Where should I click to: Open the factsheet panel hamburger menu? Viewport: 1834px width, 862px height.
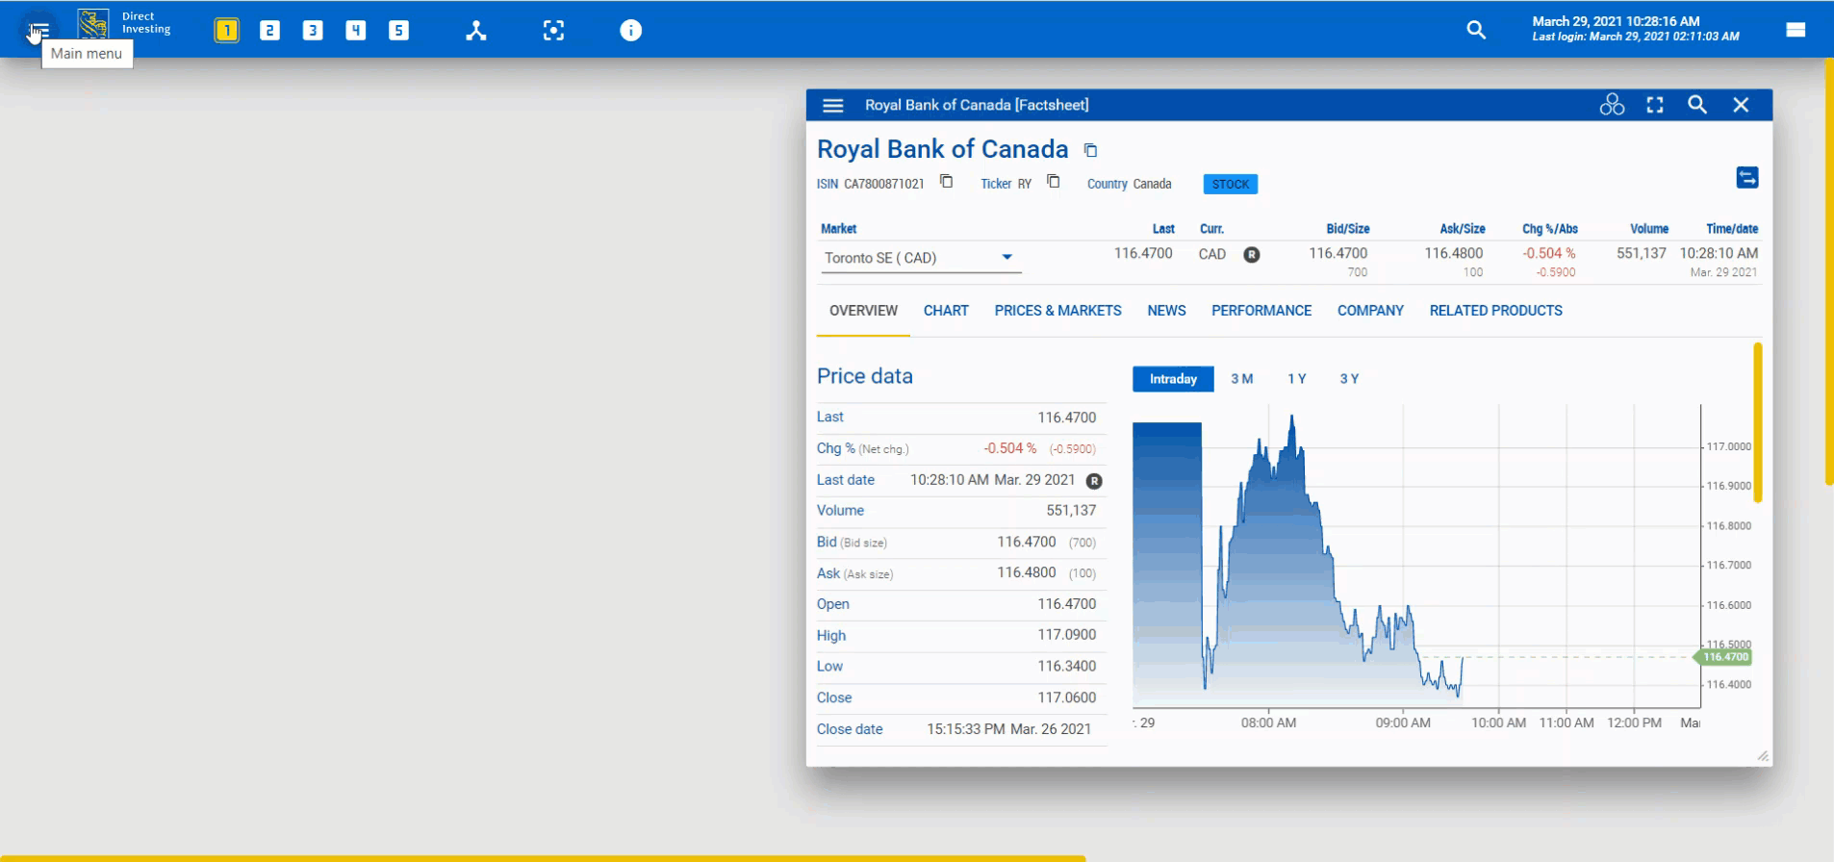pos(833,106)
